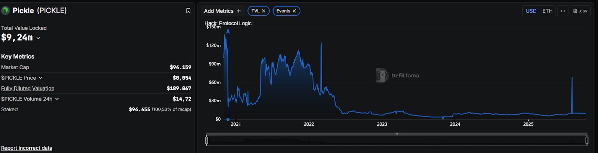Open the embed code chart button

click(x=563, y=11)
